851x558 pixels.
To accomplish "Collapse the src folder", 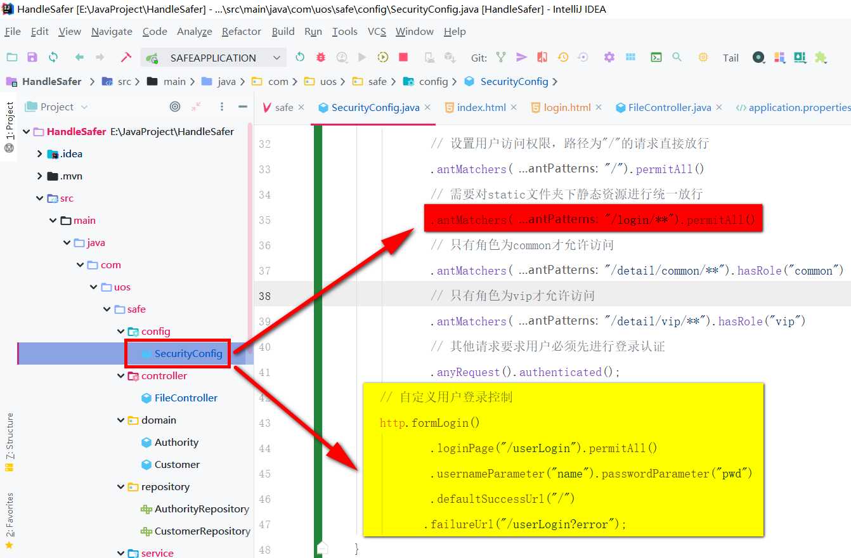I will [40, 198].
